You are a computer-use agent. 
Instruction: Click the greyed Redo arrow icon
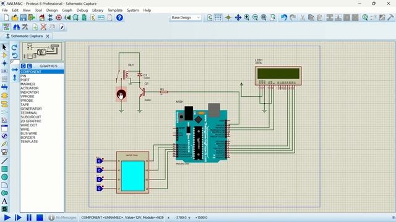pos(293,18)
